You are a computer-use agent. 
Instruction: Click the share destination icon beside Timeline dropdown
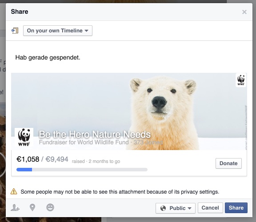[15, 31]
